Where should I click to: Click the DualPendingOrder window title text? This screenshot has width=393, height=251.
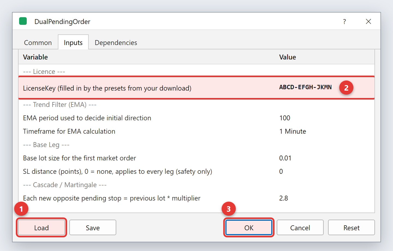coord(62,22)
